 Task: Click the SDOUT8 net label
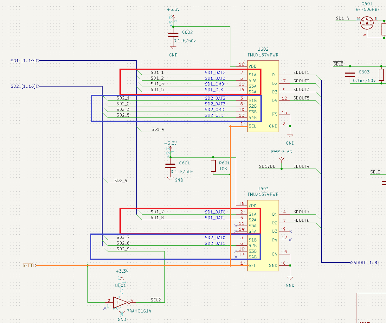click(301, 220)
